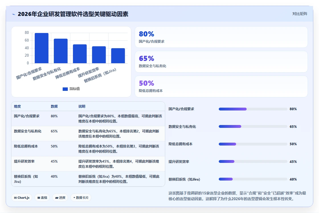Click 降低总拥有成本 label in progress list

pos(181,144)
